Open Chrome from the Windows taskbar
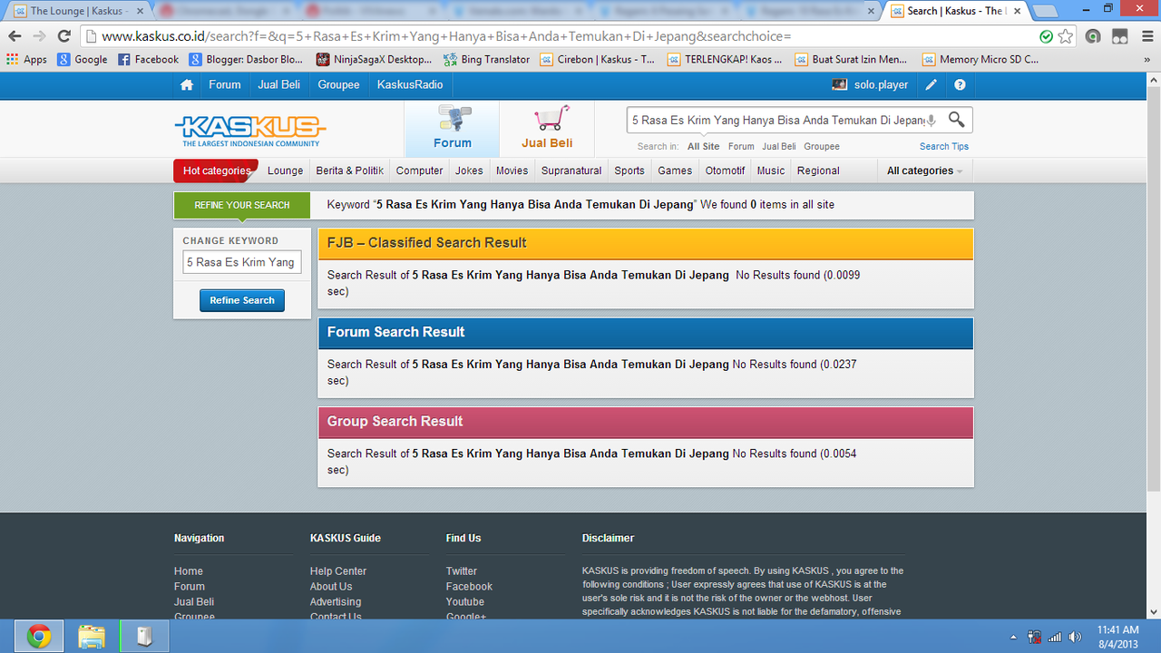 (x=38, y=637)
